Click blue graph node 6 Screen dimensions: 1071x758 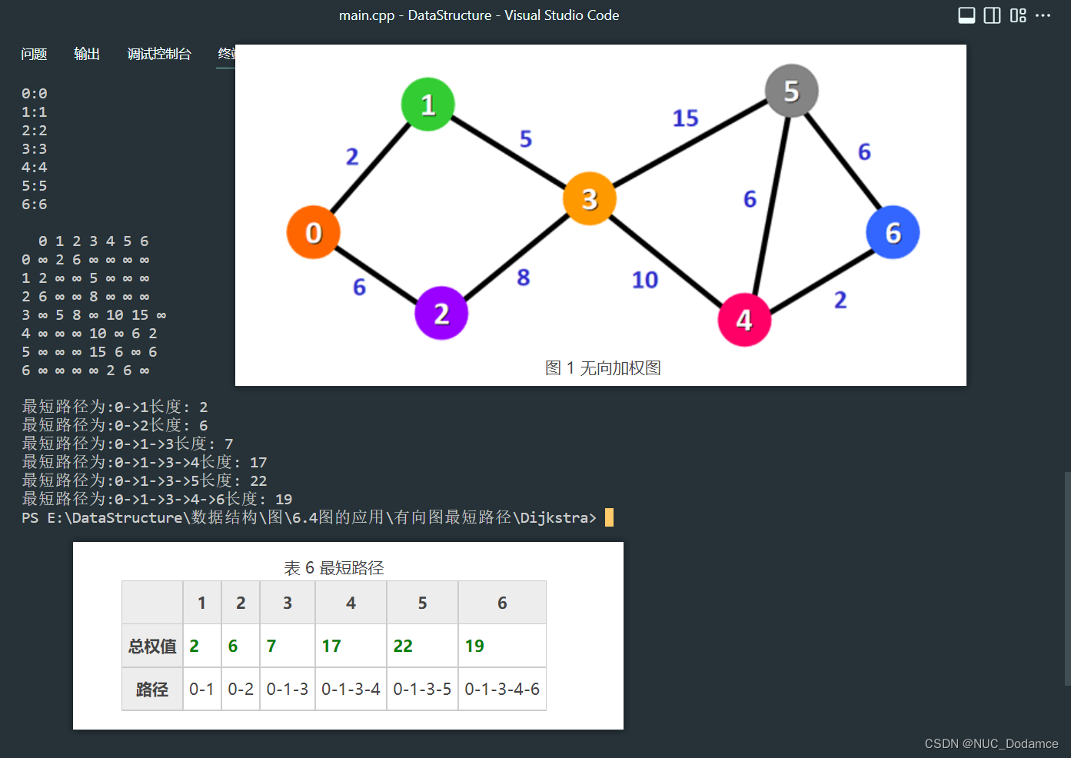point(893,232)
